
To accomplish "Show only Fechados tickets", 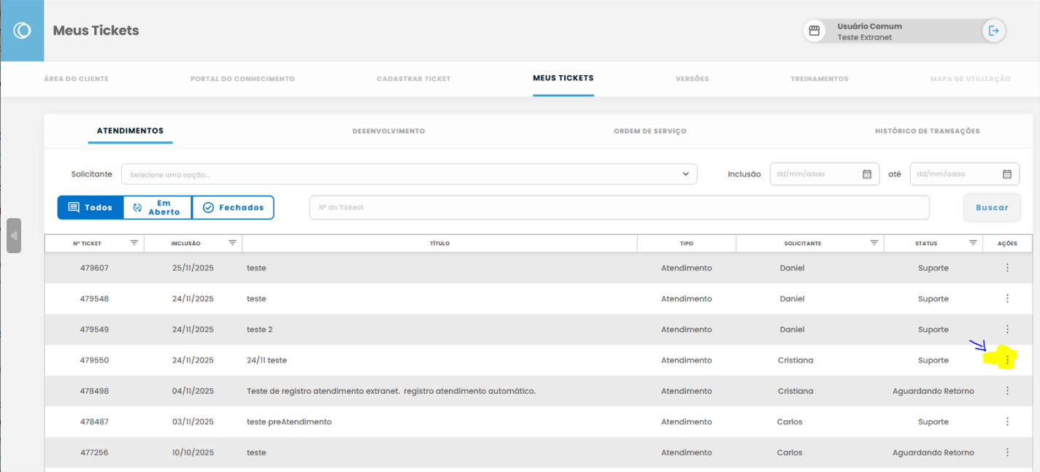I will [233, 208].
